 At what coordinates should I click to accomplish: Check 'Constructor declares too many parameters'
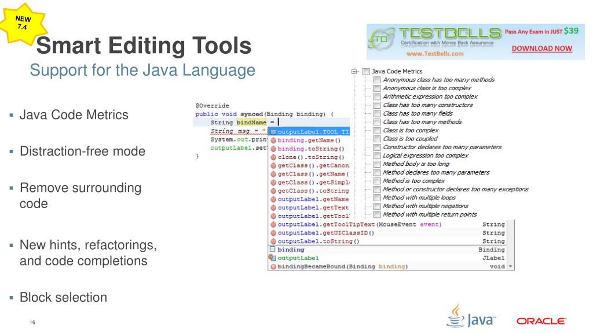click(x=376, y=147)
